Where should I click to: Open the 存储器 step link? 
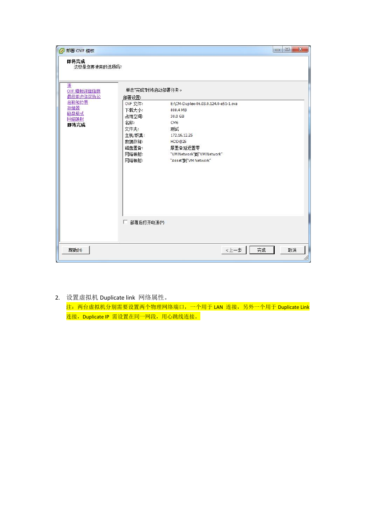[73, 108]
